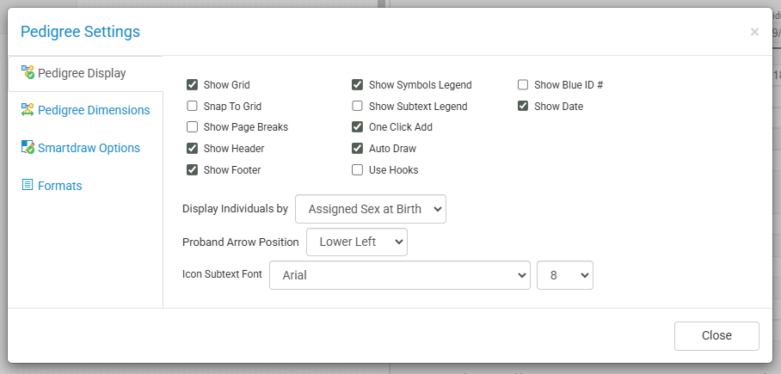Viewport: 781px width, 374px height.
Task: Click the Formats list icon
Action: click(28, 186)
